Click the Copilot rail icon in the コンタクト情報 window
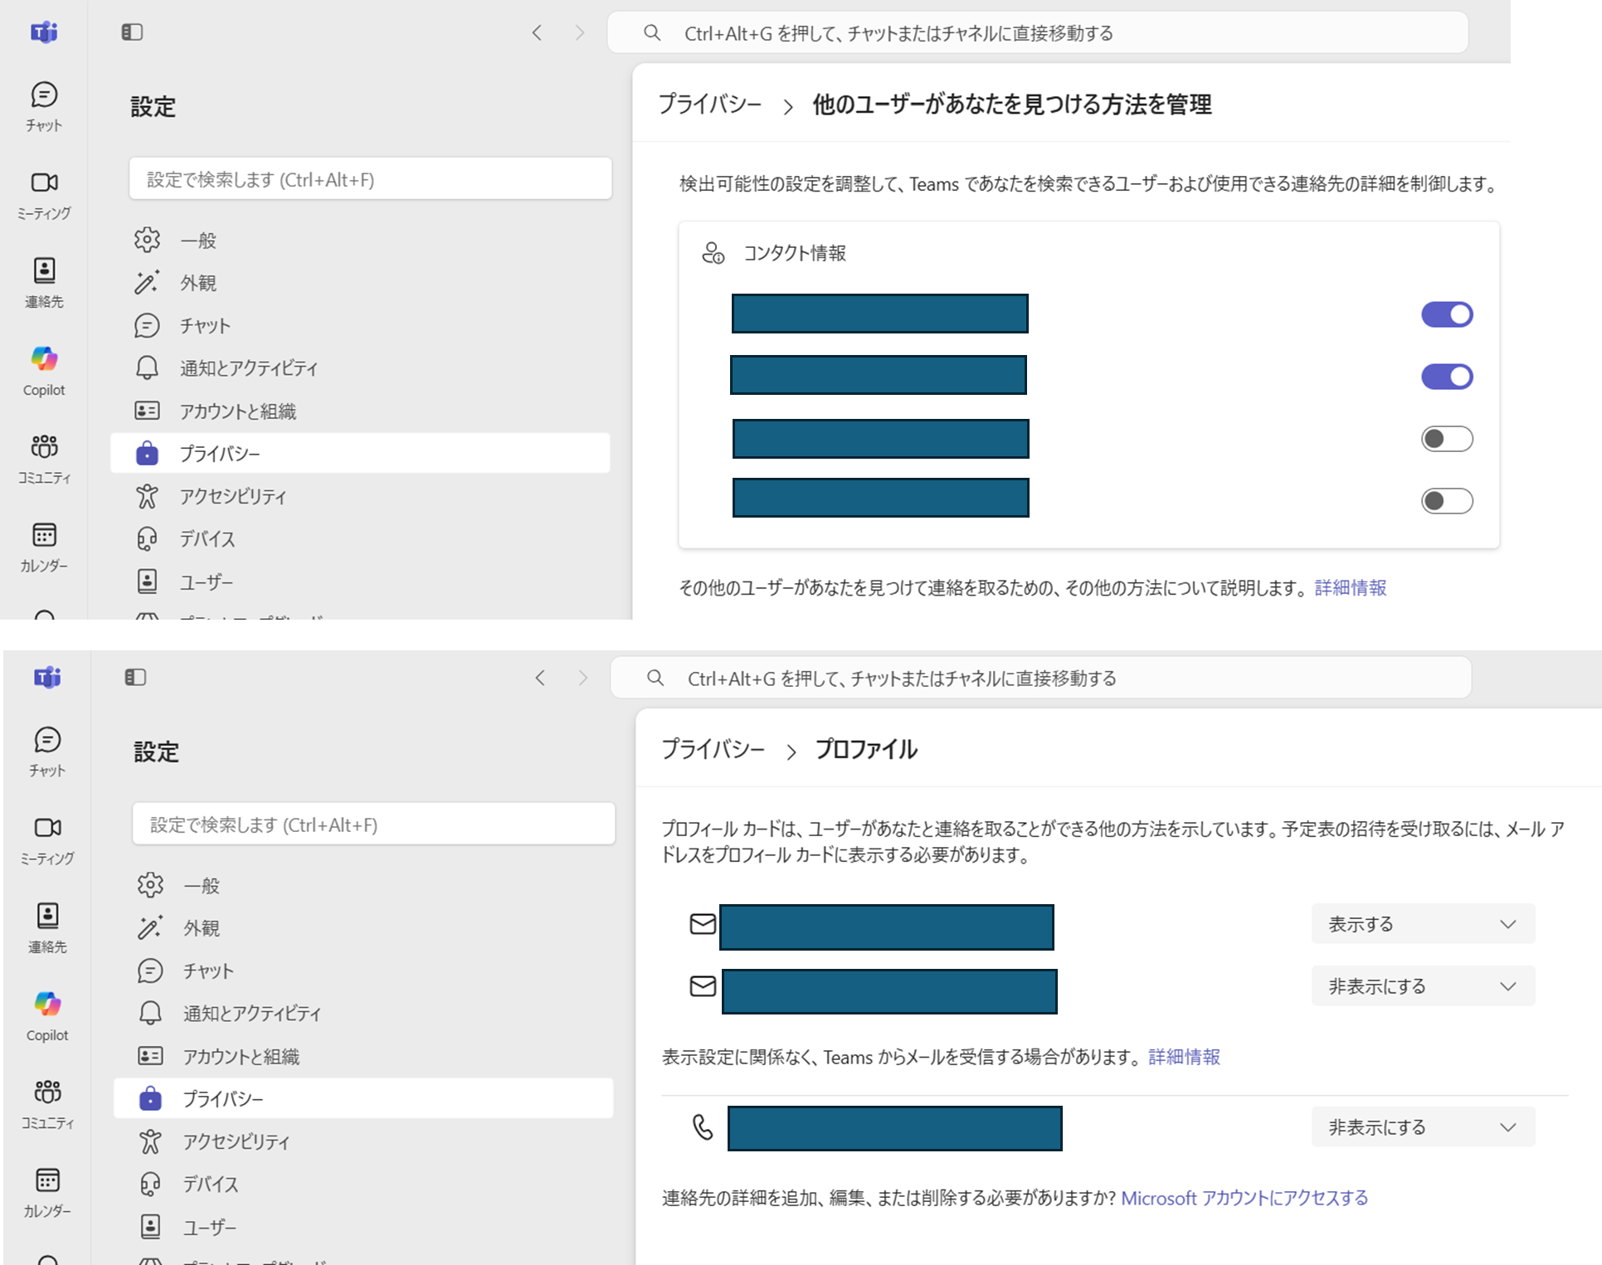 pyautogui.click(x=44, y=358)
